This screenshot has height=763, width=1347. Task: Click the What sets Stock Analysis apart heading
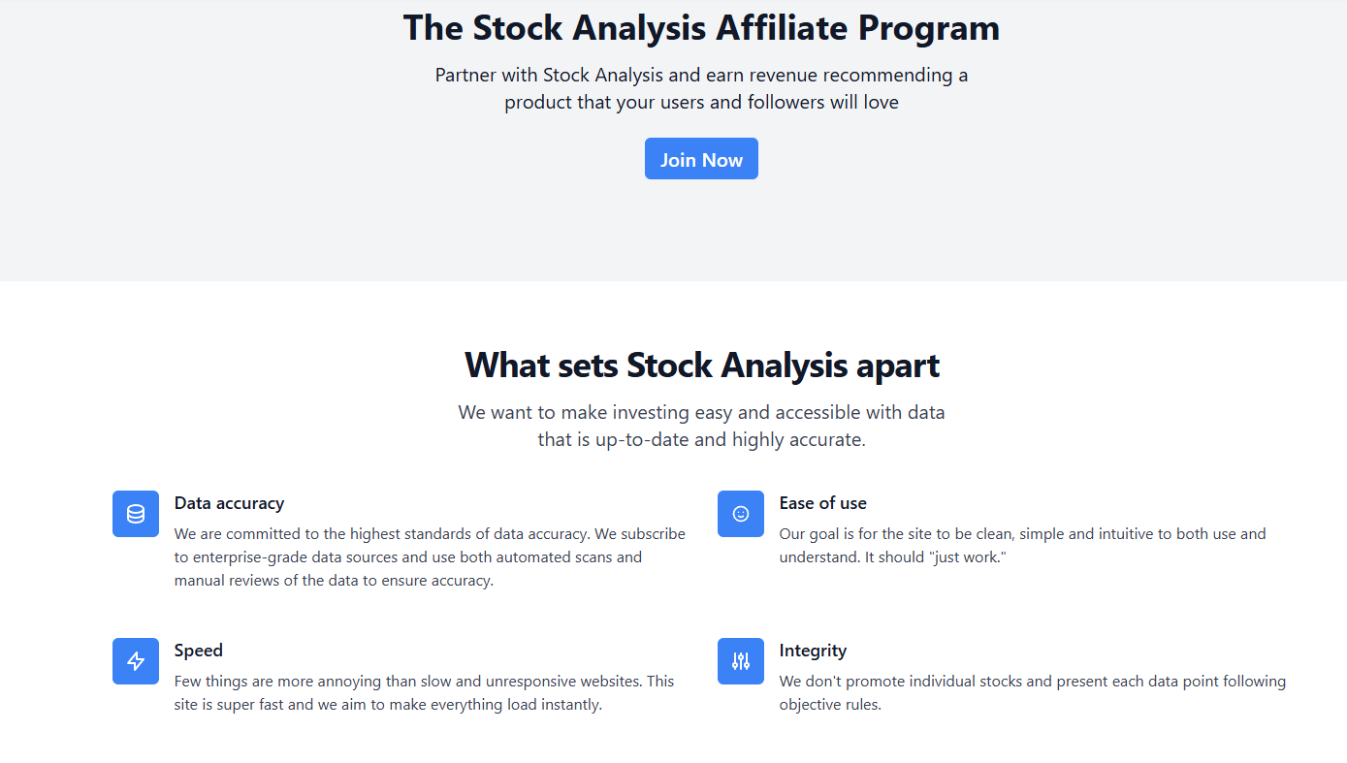tap(701, 366)
